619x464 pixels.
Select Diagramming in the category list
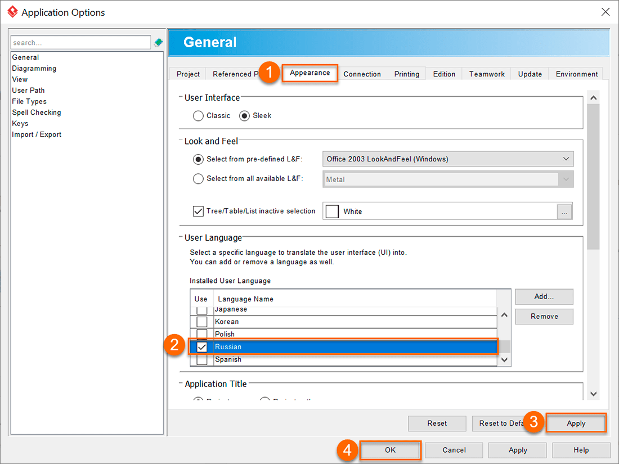[x=34, y=69]
